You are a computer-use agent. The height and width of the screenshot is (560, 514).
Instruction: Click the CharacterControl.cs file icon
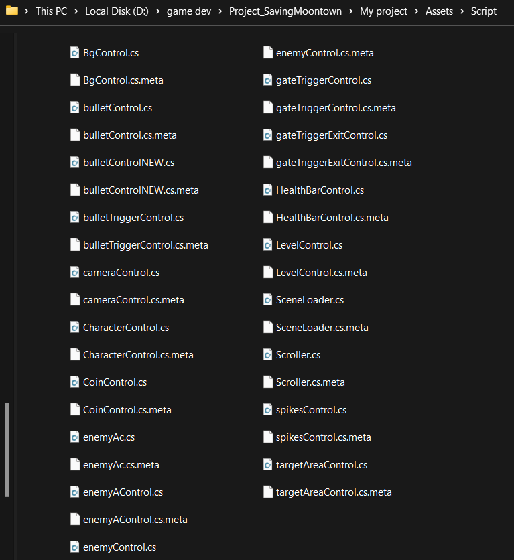tap(74, 328)
